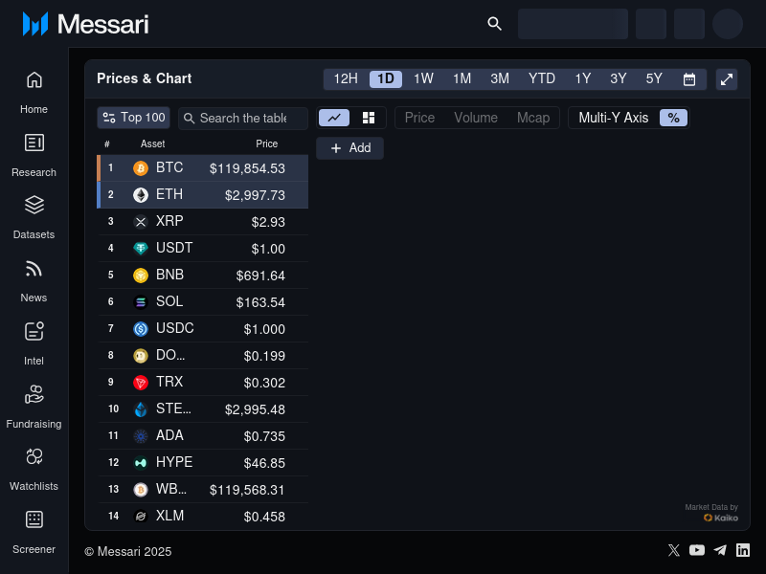Click the TRX coin icon
Image resolution: width=766 pixels, height=574 pixels.
[x=141, y=383]
